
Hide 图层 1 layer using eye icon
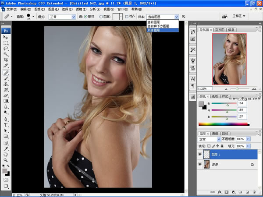click(x=200, y=154)
